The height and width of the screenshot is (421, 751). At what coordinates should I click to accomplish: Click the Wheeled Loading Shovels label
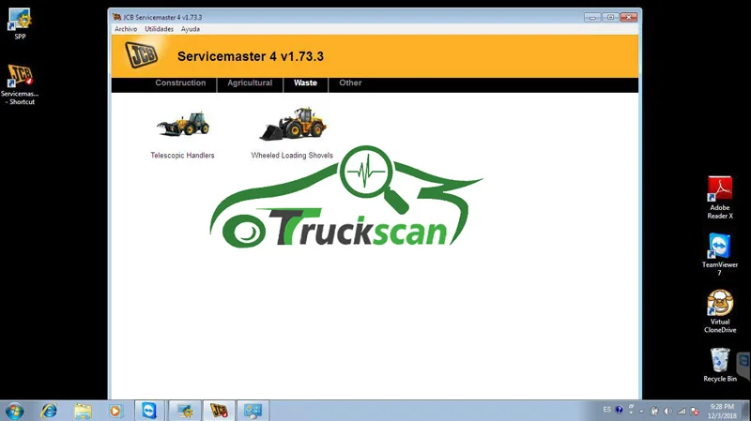[292, 156]
